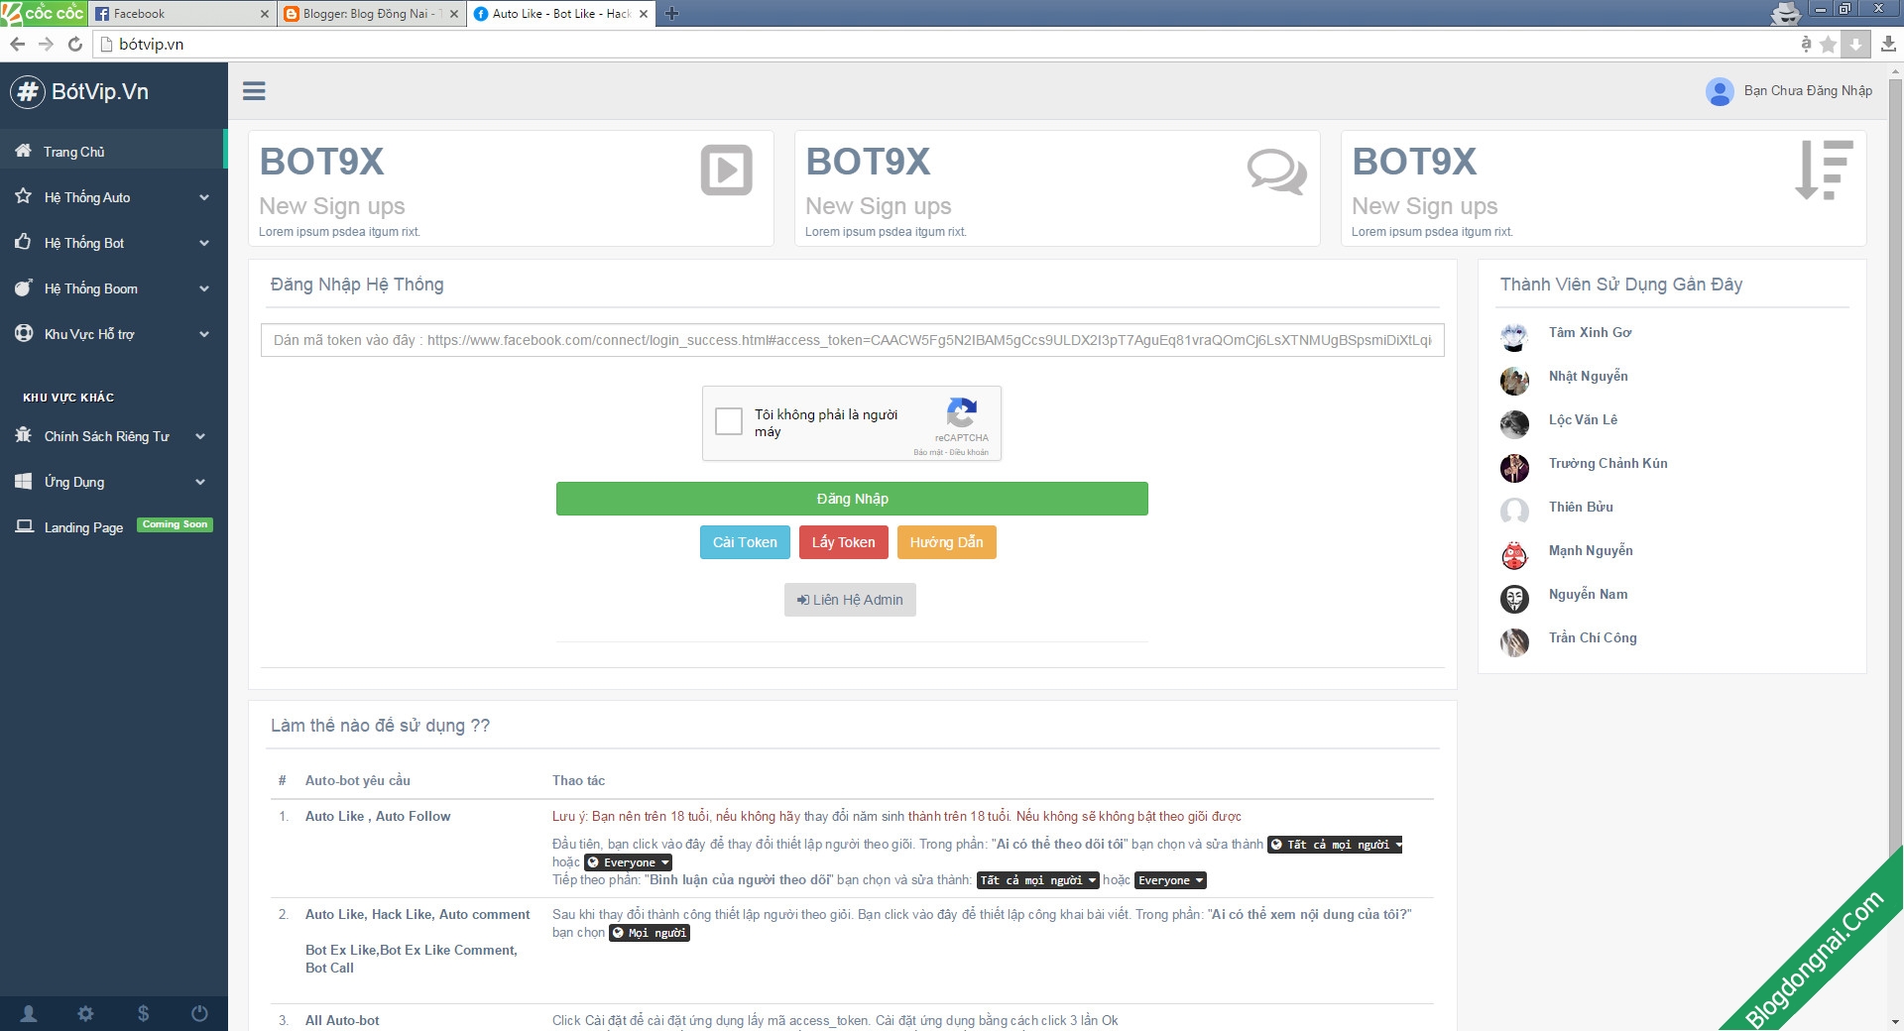Viewport: 1904px width, 1031px height.
Task: Click the browser reload icon
Action: pyautogui.click(x=75, y=44)
